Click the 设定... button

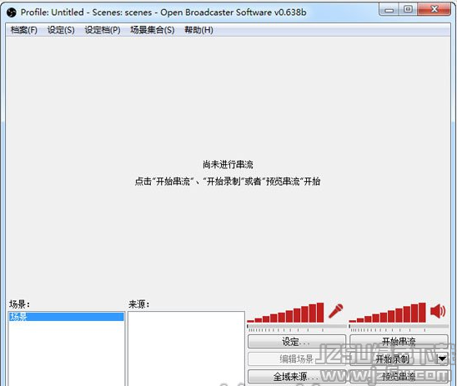pyautogui.click(x=297, y=342)
